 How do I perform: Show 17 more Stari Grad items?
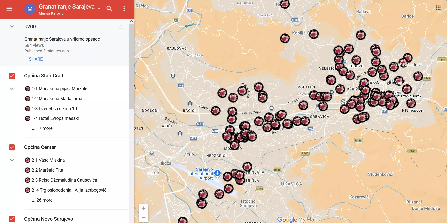click(x=42, y=128)
